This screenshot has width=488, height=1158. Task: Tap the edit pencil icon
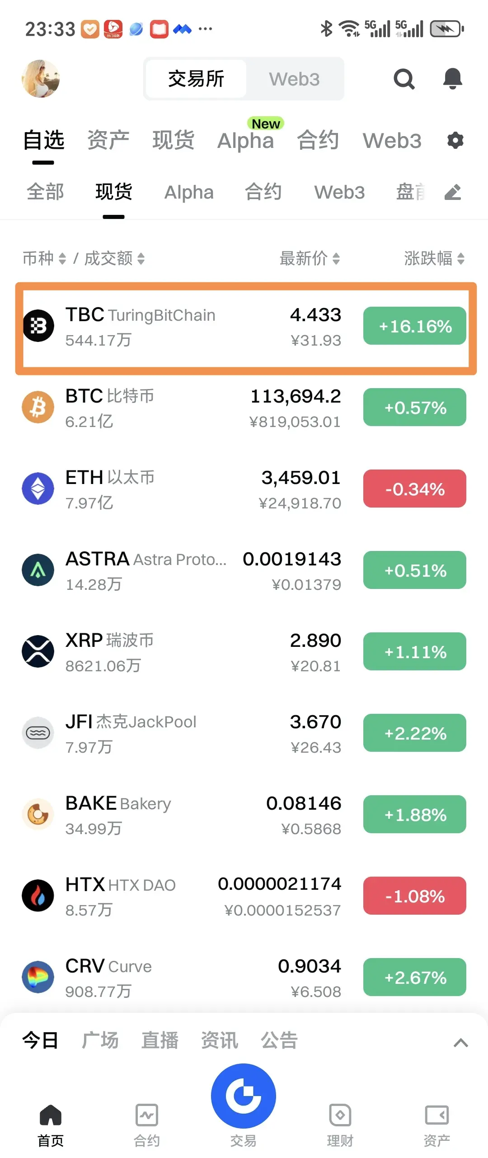click(x=453, y=192)
